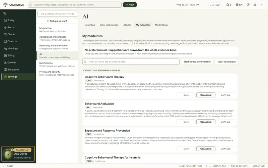Open Notifications settings section
This screenshot has width=268, height=168.
click(x=57, y=65)
